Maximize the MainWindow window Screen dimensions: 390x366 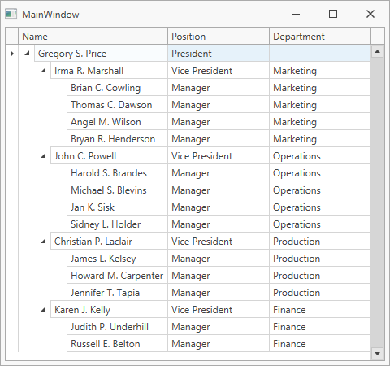333,14
